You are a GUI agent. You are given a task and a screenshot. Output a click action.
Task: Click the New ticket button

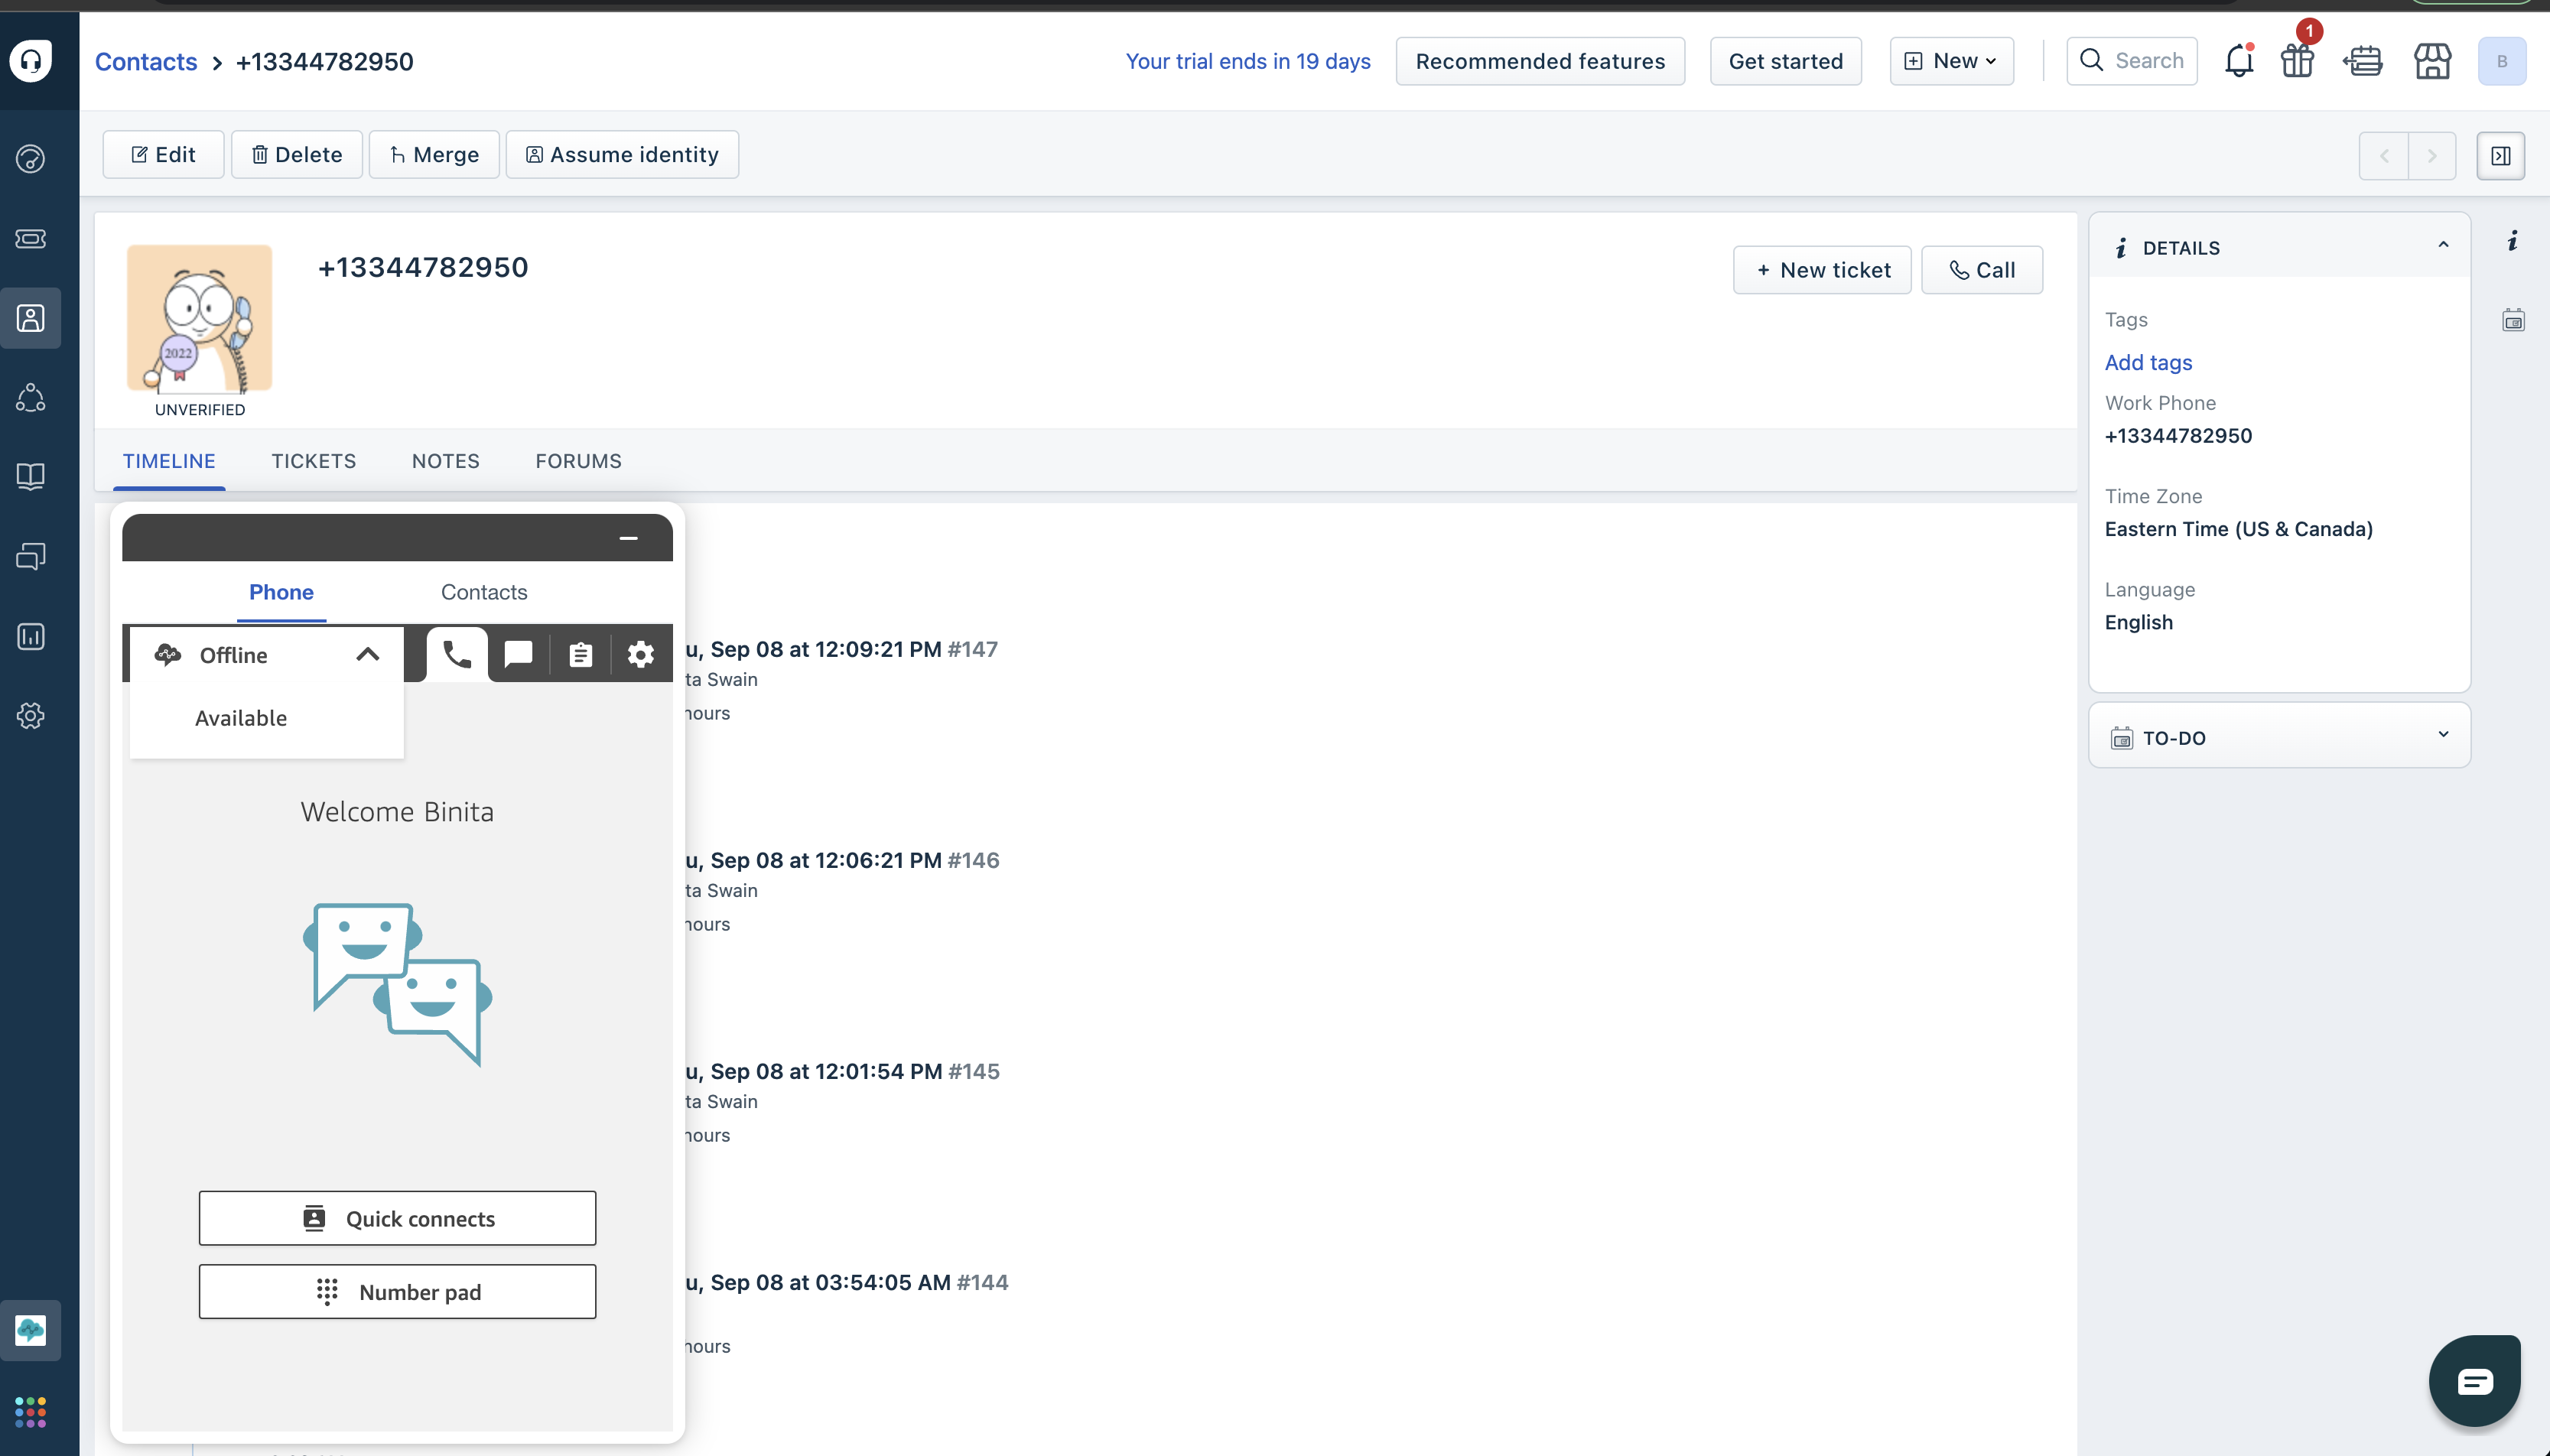(x=1822, y=270)
